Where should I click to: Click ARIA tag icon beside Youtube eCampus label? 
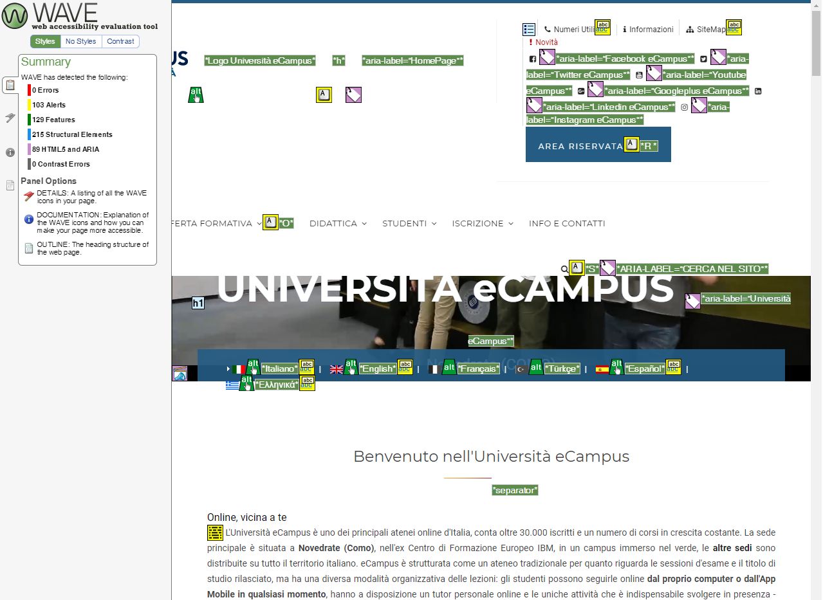click(x=654, y=73)
